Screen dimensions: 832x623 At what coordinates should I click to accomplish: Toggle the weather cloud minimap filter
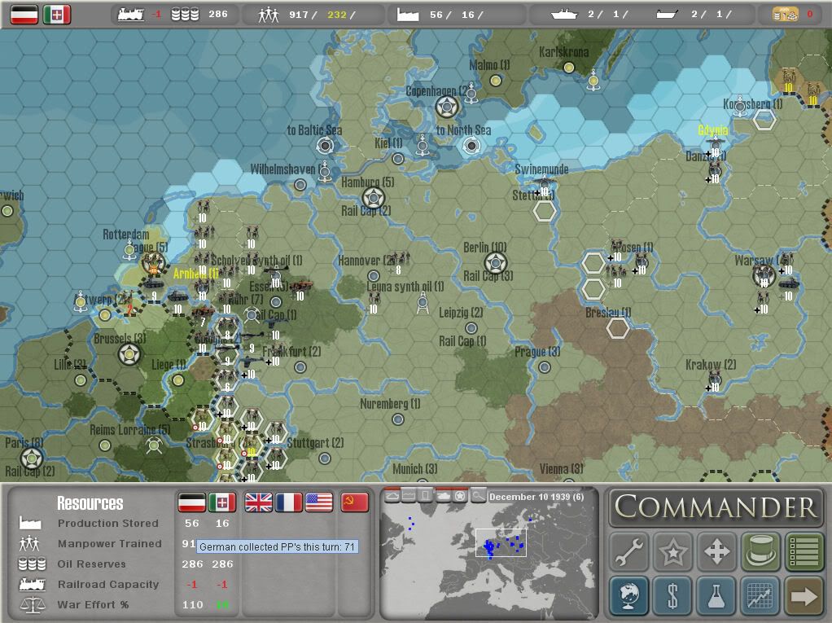(392, 496)
